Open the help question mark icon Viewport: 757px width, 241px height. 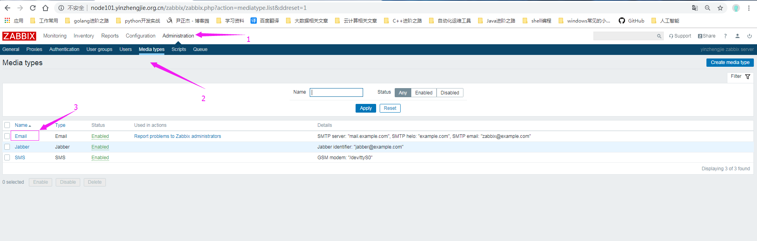tap(725, 36)
